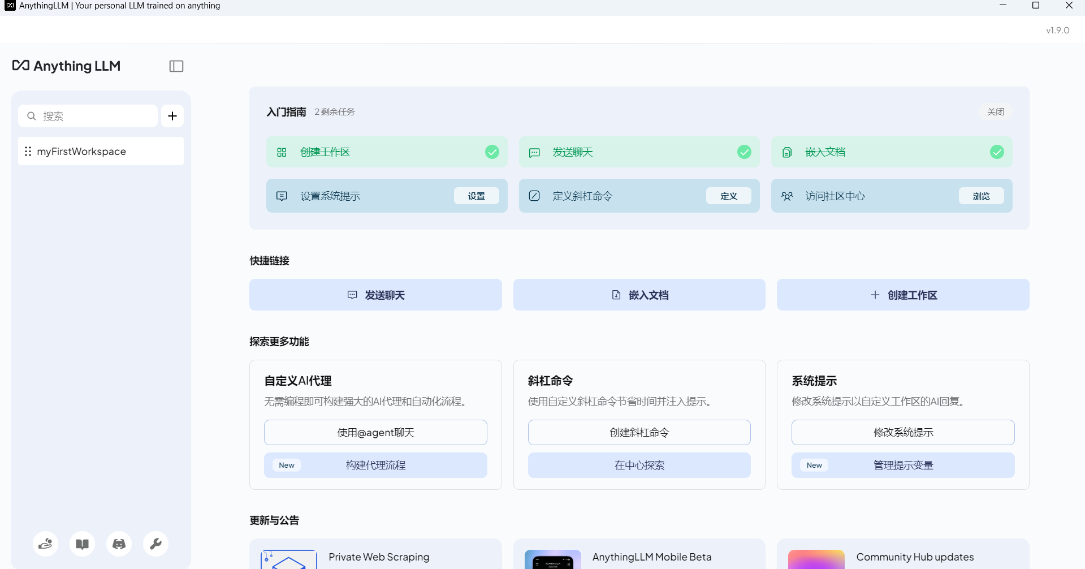Focus the 搜索 search field
The image size is (1085, 569).
tap(88, 116)
